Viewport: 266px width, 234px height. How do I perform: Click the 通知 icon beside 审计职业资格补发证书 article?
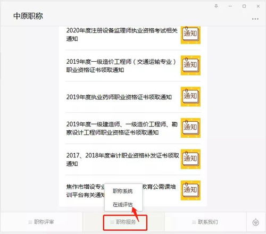click(x=190, y=159)
